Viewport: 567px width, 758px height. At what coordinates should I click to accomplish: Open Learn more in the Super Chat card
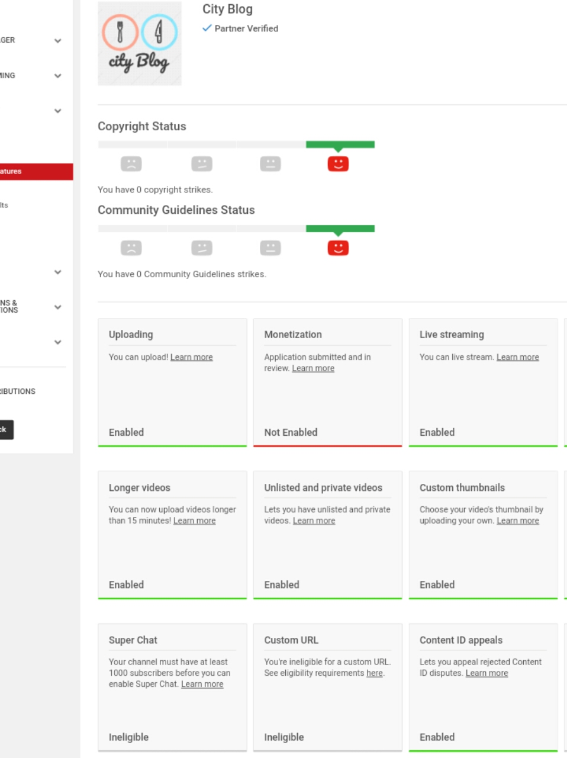pyautogui.click(x=202, y=685)
